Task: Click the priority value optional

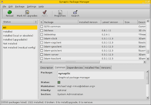Action: point(62,90)
